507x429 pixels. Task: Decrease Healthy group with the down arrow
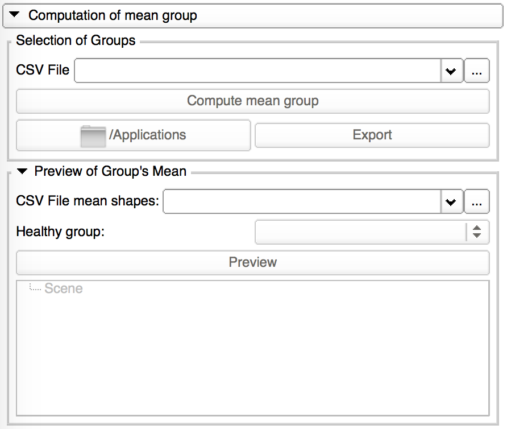coord(477,236)
